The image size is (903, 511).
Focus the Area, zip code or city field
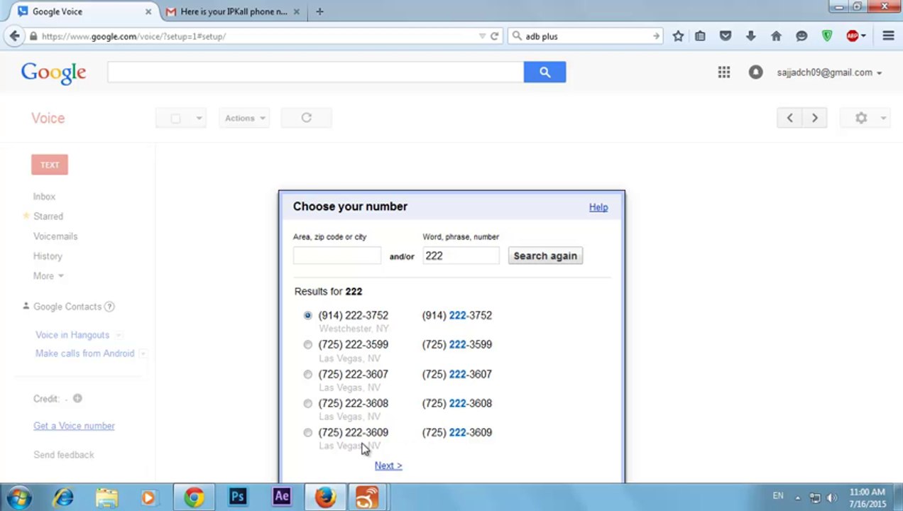point(337,255)
